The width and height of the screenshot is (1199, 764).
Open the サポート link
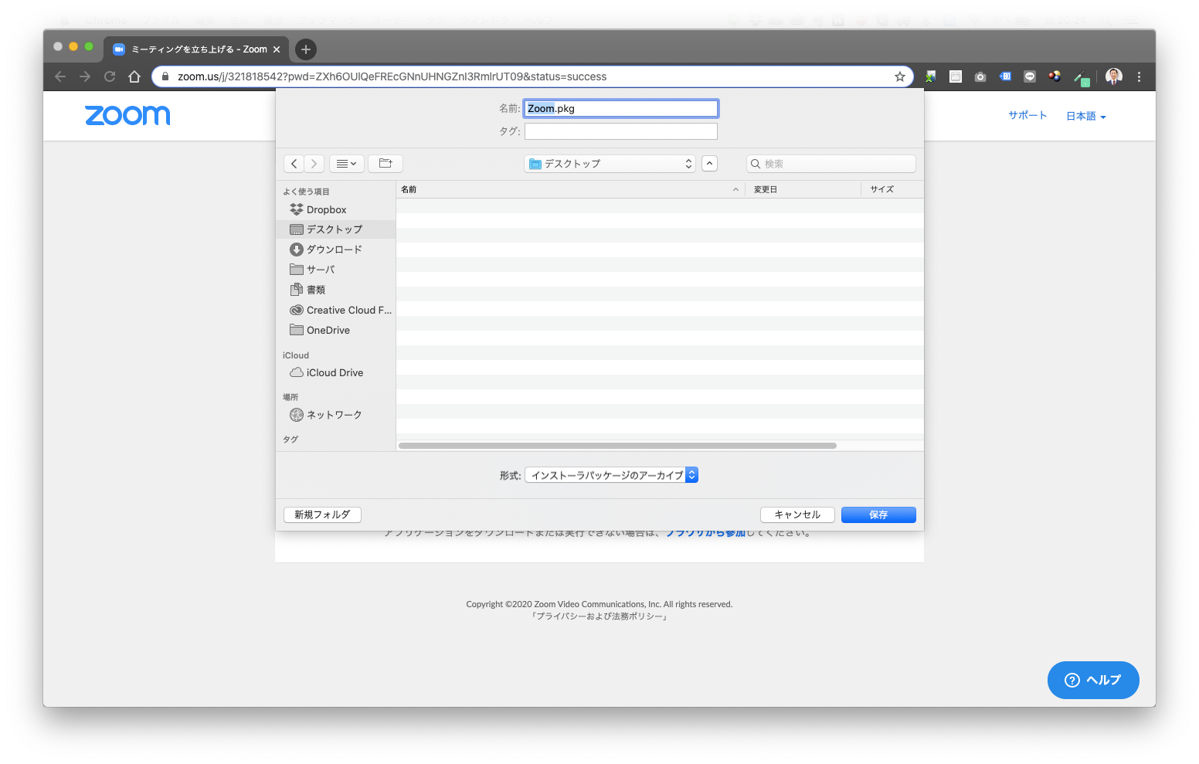[1027, 115]
